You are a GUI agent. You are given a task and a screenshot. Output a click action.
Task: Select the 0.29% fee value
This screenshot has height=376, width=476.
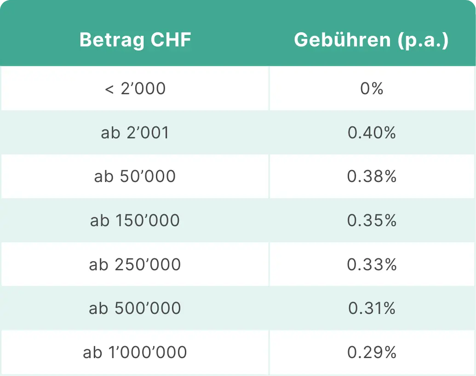(372, 353)
